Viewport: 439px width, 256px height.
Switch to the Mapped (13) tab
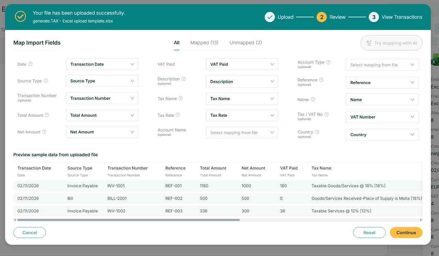(204, 43)
